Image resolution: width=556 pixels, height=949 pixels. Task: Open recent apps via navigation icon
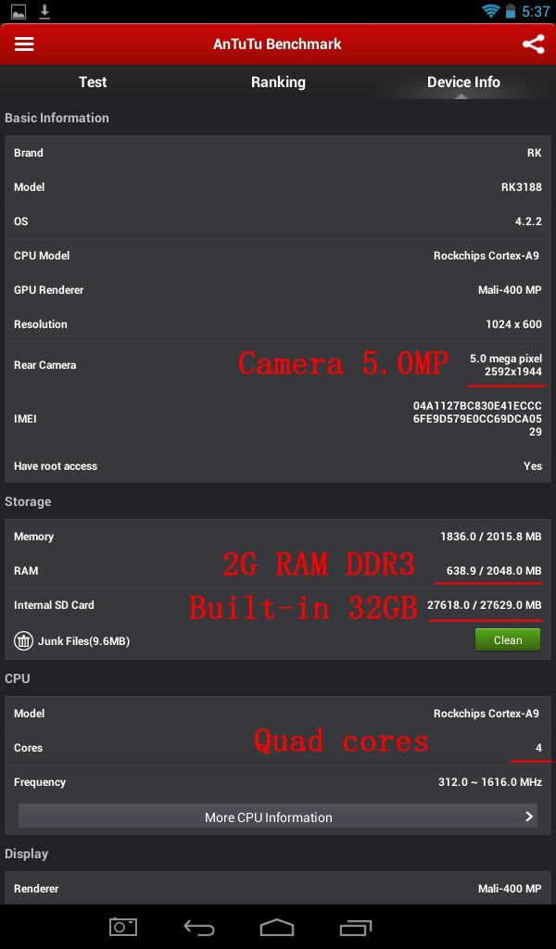tap(356, 927)
